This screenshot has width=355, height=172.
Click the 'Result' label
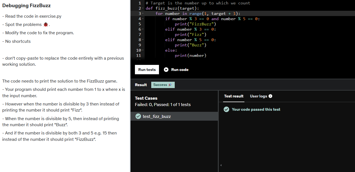pyautogui.click(x=141, y=85)
